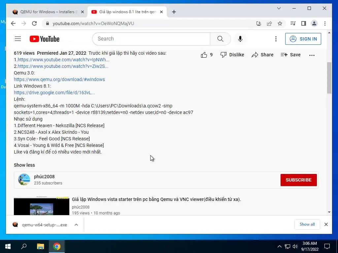Click the red SUBSCRIBE button
Image resolution: width=338 pixels, height=253 pixels.
[298, 180]
